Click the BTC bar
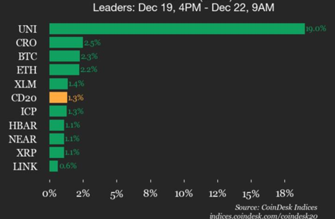The height and width of the screenshot is (219, 335). click(x=65, y=56)
